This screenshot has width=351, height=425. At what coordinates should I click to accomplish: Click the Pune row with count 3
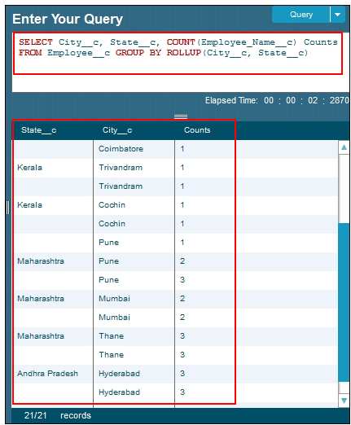(x=176, y=280)
